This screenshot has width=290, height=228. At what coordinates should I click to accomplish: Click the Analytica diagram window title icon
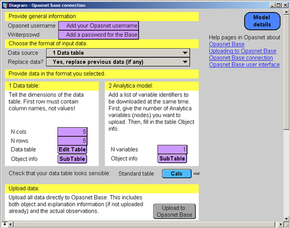click(5, 5)
